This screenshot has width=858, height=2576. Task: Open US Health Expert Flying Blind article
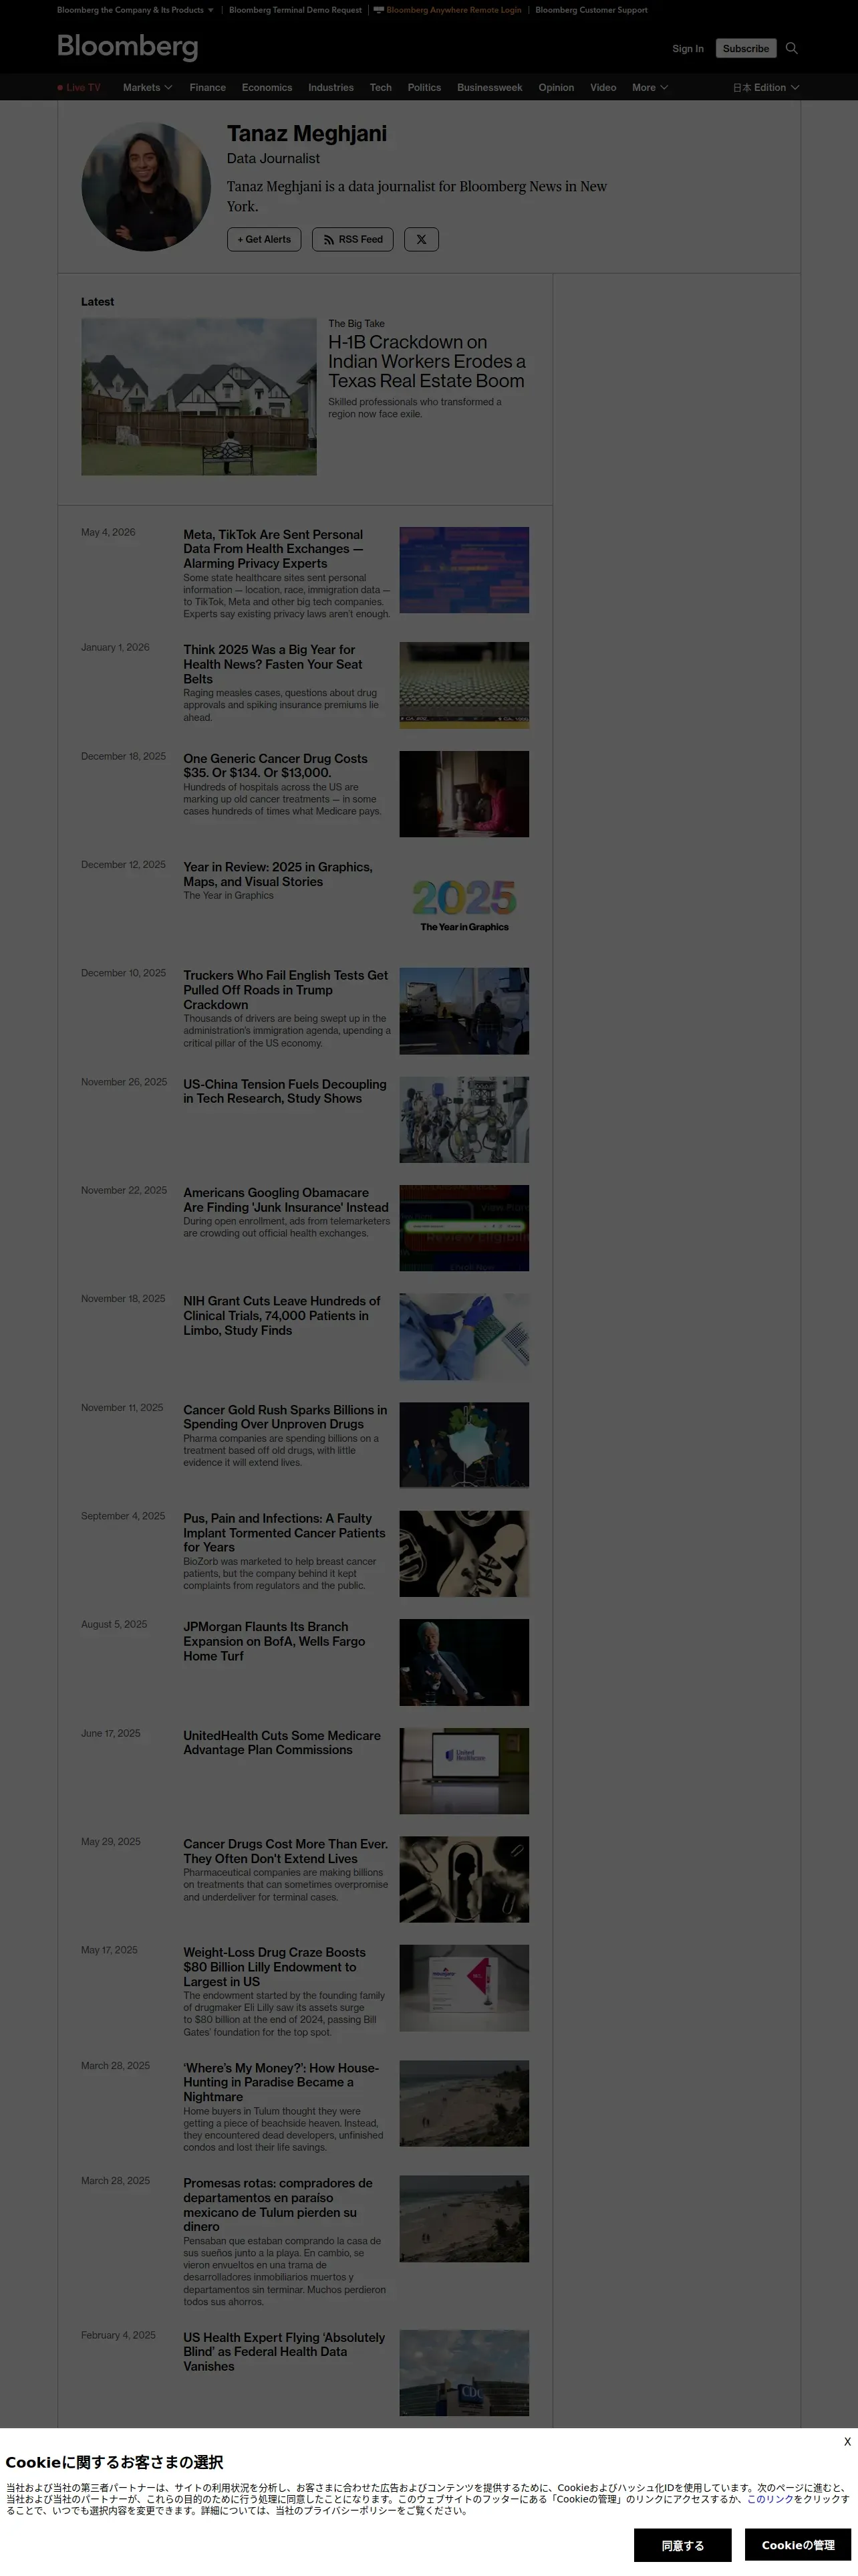(284, 2352)
